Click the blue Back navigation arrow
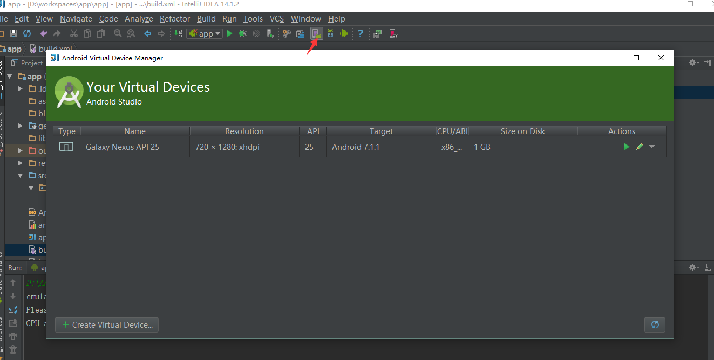The height and width of the screenshot is (360, 714). 148,33
